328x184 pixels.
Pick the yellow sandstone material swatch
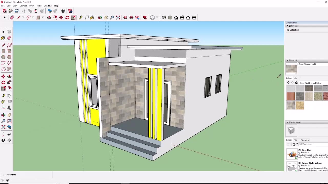tap(300, 105)
